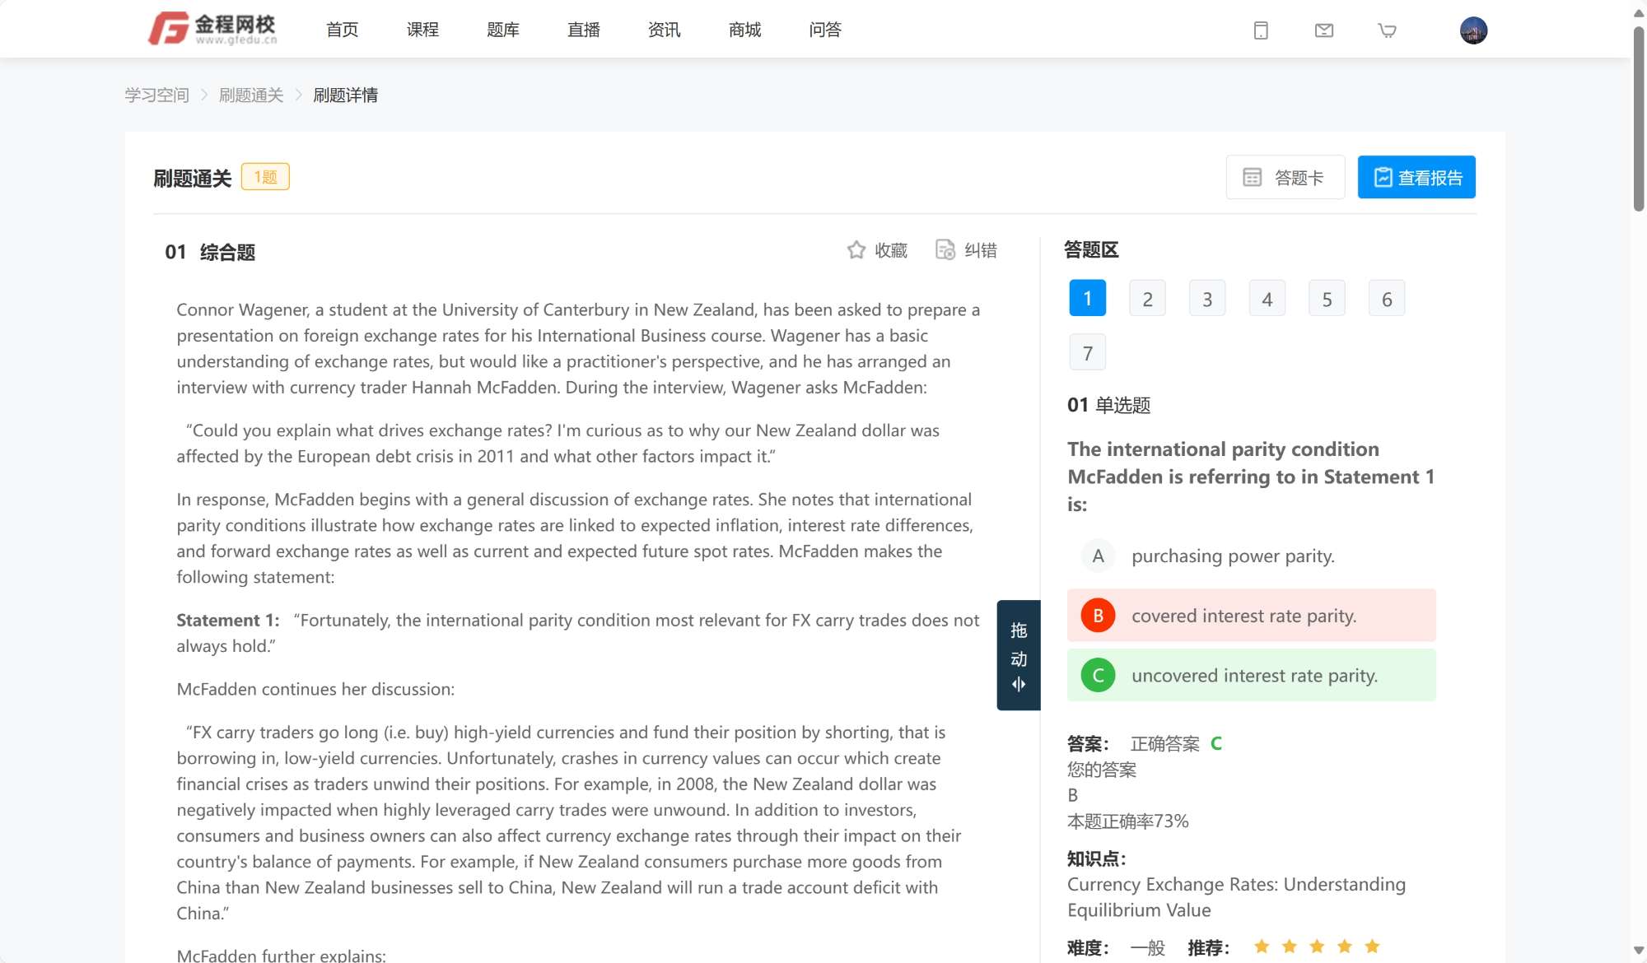
Task: Click the user avatar in header
Action: [x=1472, y=30]
